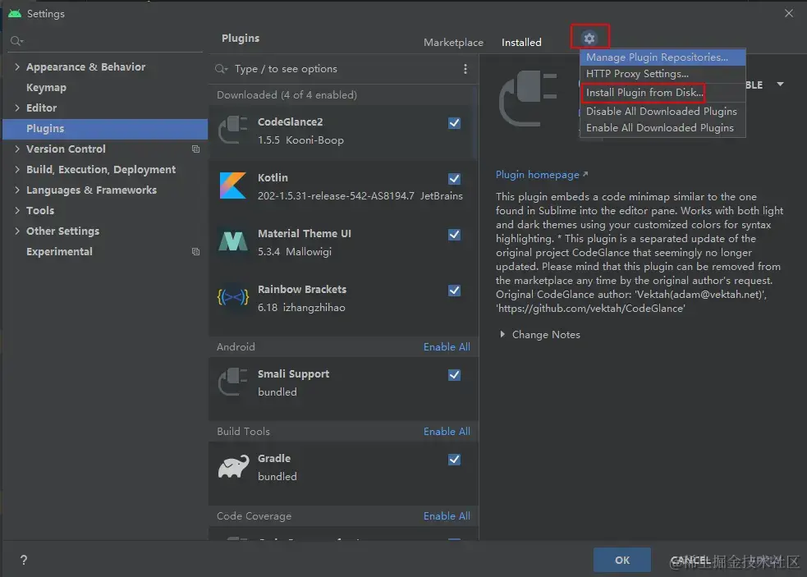The height and width of the screenshot is (577, 807).
Task: Click Enable All for Build Tools
Action: [x=447, y=432]
